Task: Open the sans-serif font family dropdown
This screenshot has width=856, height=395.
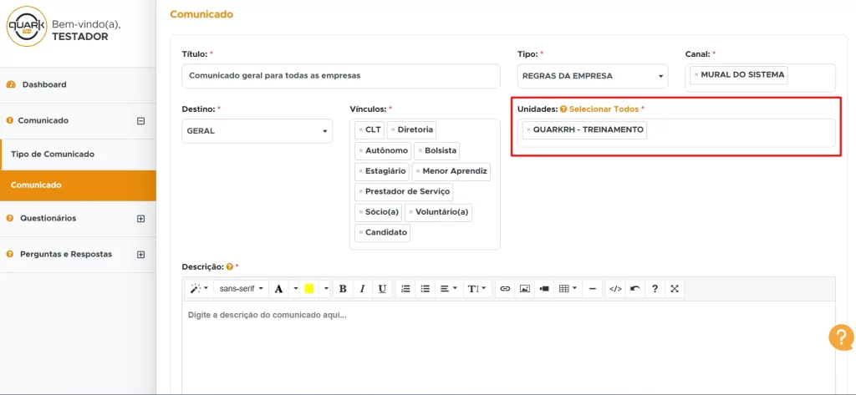Action: click(x=241, y=289)
